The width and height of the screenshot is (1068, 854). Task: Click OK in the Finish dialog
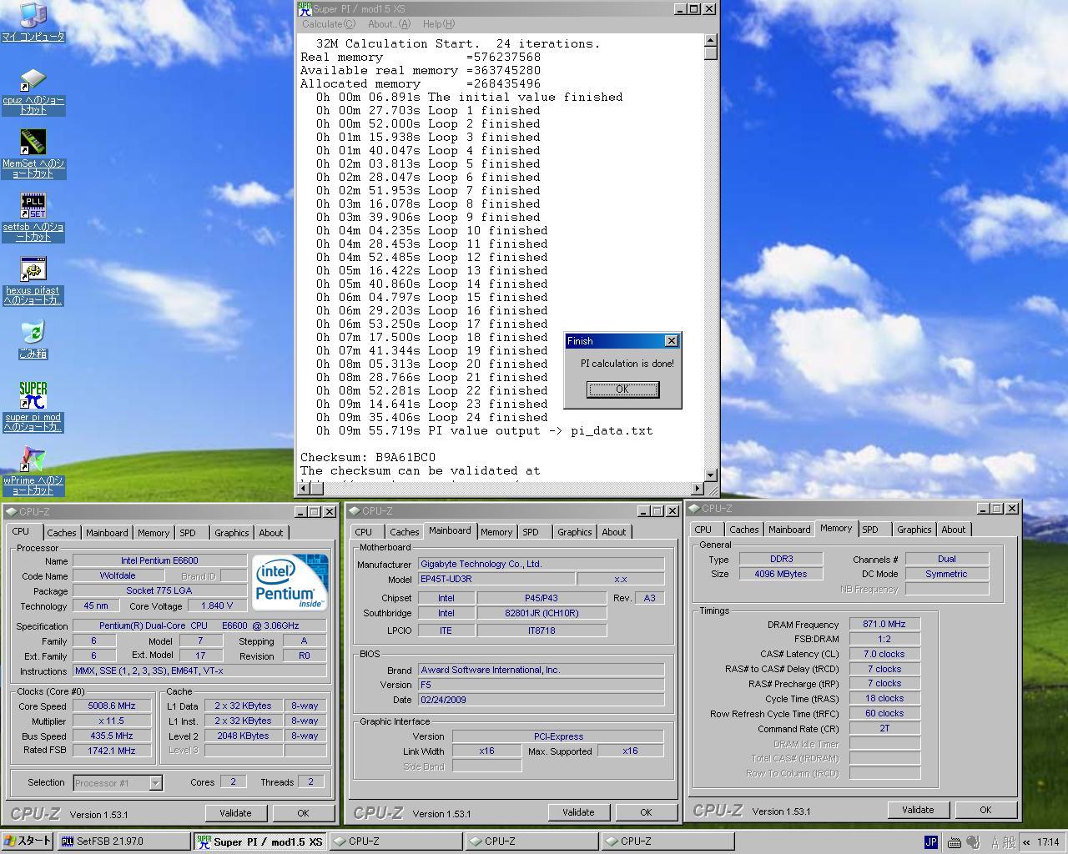click(x=622, y=389)
